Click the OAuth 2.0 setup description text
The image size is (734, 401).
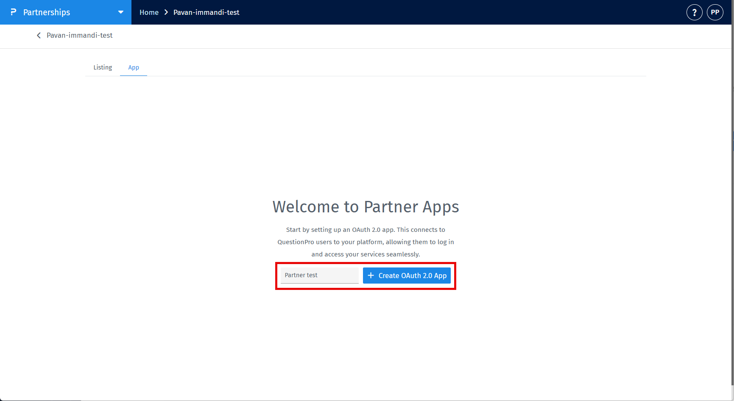click(366, 242)
